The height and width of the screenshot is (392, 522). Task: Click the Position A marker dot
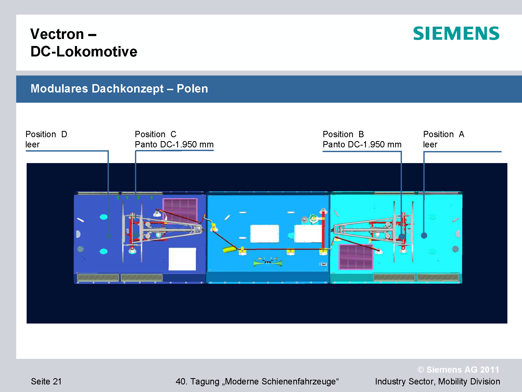[424, 235]
